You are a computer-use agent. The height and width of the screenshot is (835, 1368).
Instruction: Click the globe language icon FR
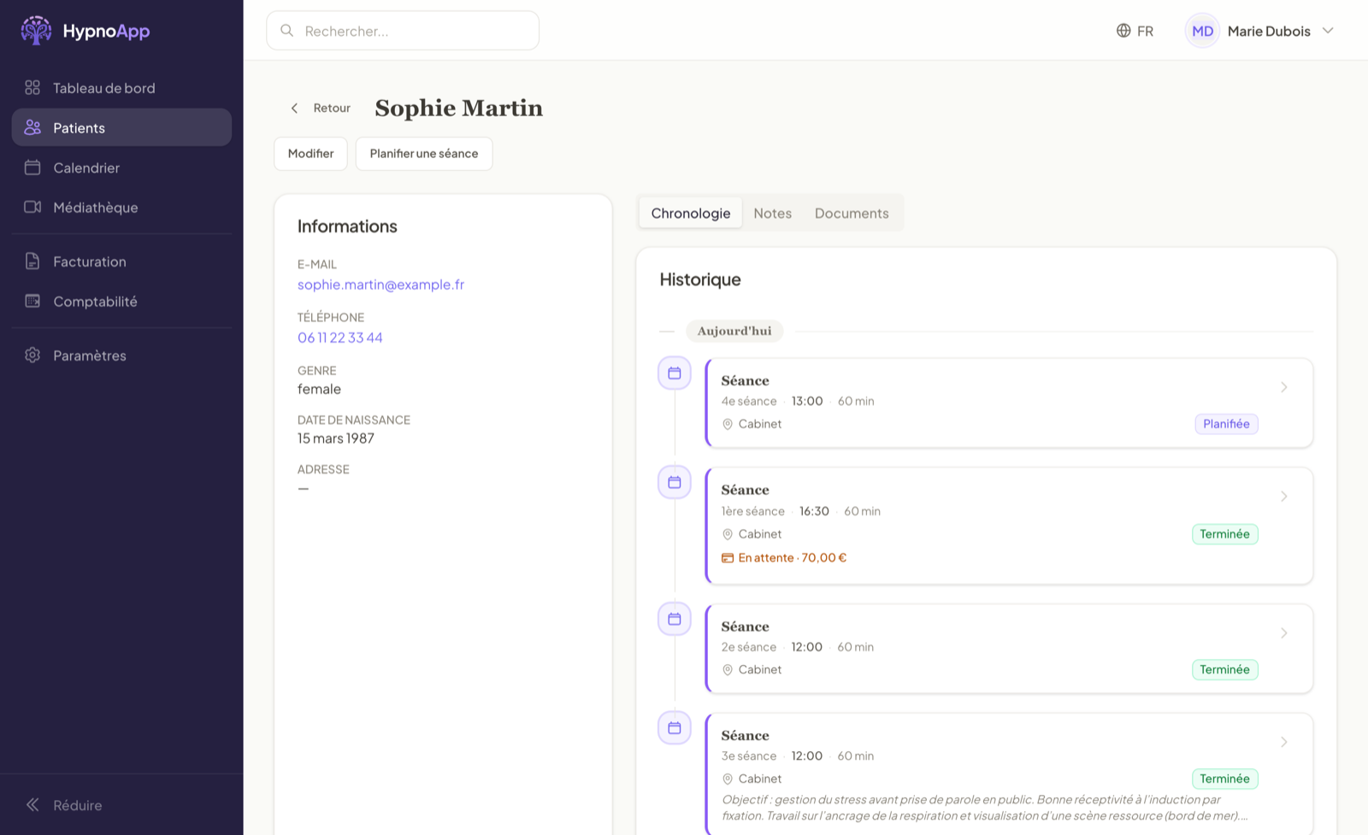pyautogui.click(x=1123, y=31)
